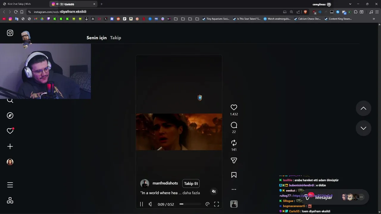Share the reel using the paper-plane icon
The height and width of the screenshot is (214, 381).
pos(234,160)
